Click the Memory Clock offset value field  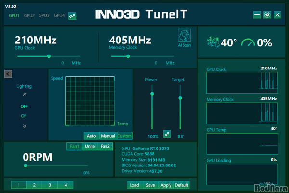coord(156,63)
